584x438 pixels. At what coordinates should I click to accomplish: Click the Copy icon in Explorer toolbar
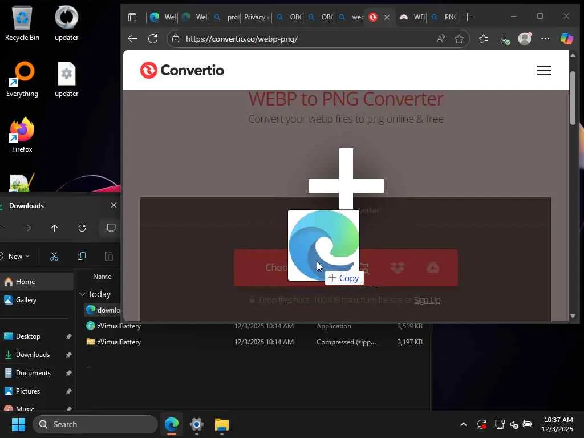pos(81,256)
